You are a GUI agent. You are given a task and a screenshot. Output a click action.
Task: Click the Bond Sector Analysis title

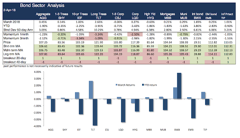click(x=42, y=6)
